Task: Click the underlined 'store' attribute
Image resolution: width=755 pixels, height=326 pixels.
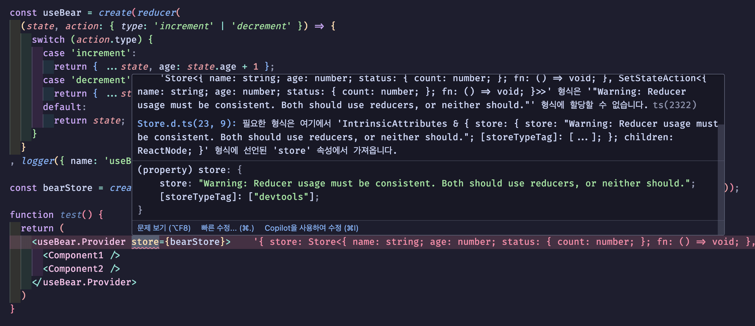Action: [x=145, y=242]
